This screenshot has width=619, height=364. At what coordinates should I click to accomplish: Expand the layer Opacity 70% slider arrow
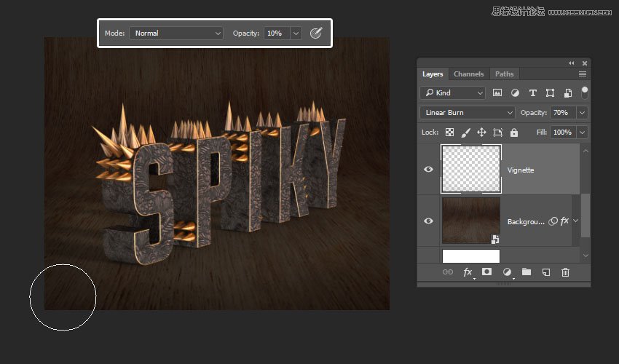coord(581,113)
